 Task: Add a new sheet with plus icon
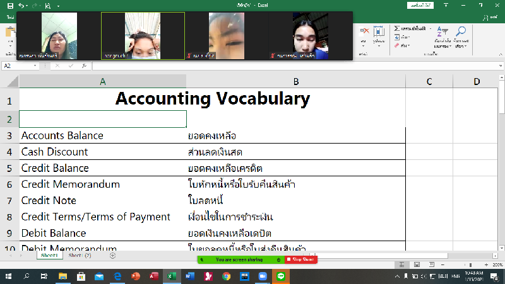112,256
